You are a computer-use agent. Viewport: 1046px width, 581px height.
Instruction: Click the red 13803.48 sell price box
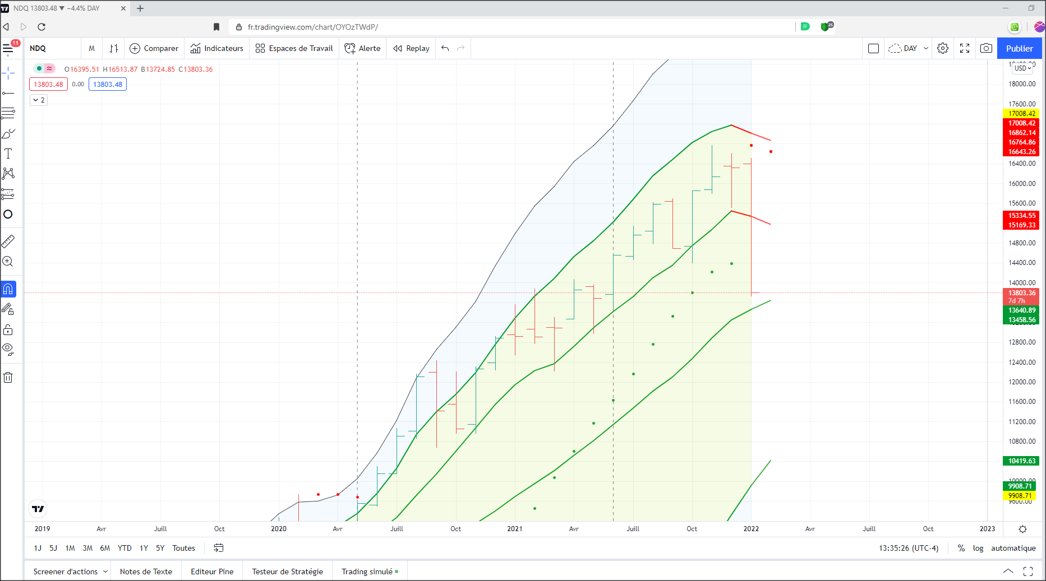pyautogui.click(x=48, y=84)
